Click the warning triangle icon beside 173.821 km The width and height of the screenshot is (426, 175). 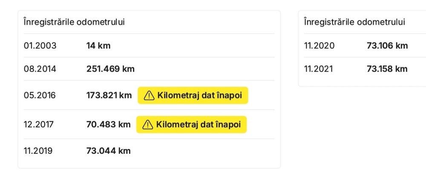(x=149, y=96)
